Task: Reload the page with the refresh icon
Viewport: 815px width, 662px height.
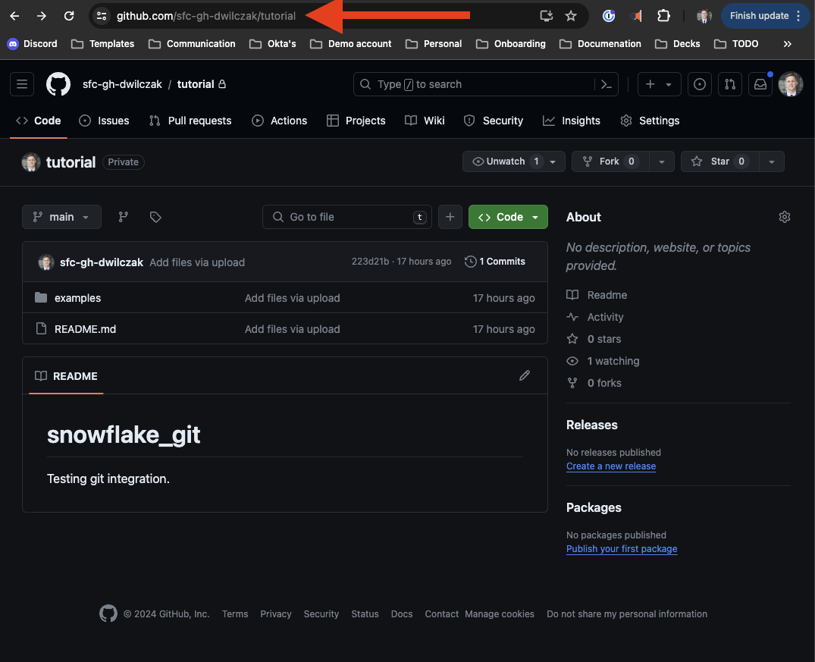Action: coord(68,16)
